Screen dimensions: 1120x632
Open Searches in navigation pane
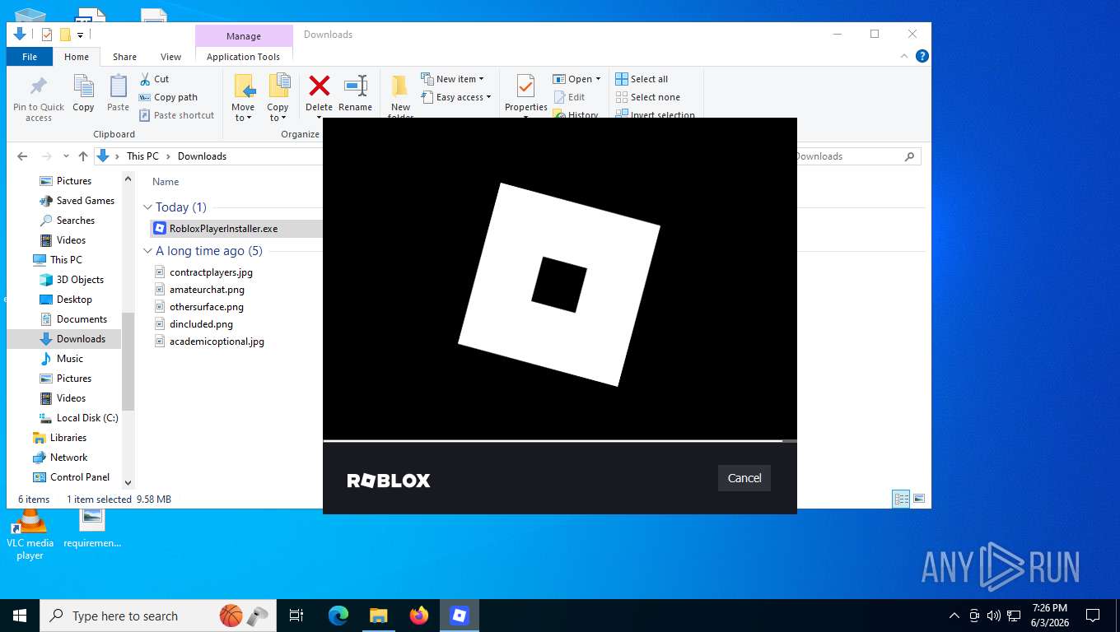75,221
